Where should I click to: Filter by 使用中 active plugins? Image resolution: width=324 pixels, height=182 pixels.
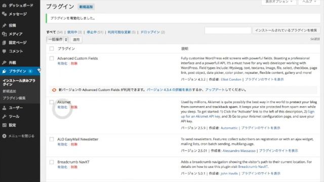point(72,32)
